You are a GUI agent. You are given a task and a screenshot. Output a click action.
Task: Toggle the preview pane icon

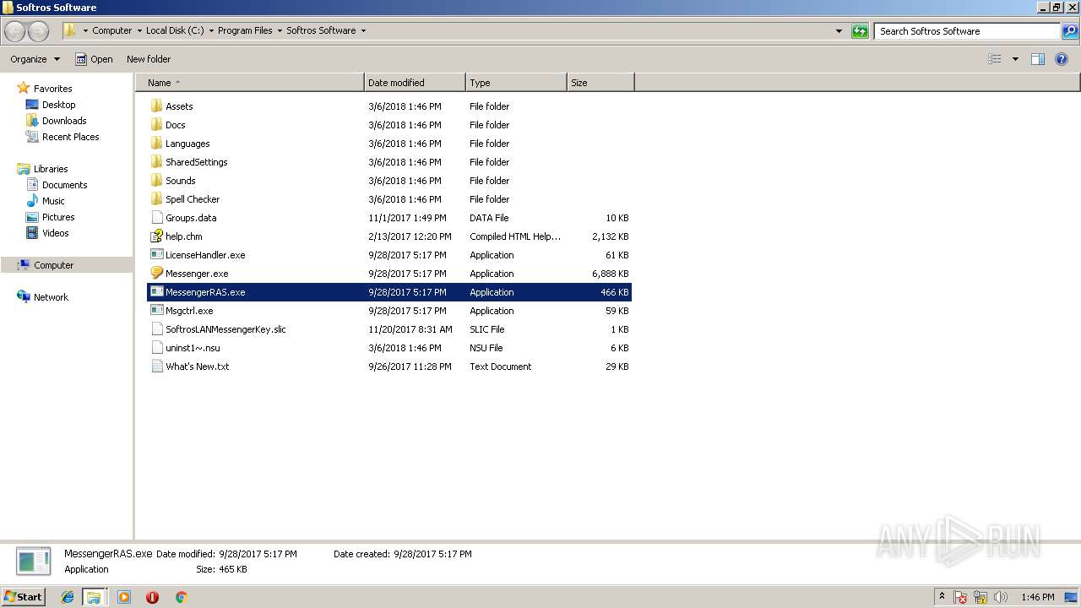point(1038,59)
